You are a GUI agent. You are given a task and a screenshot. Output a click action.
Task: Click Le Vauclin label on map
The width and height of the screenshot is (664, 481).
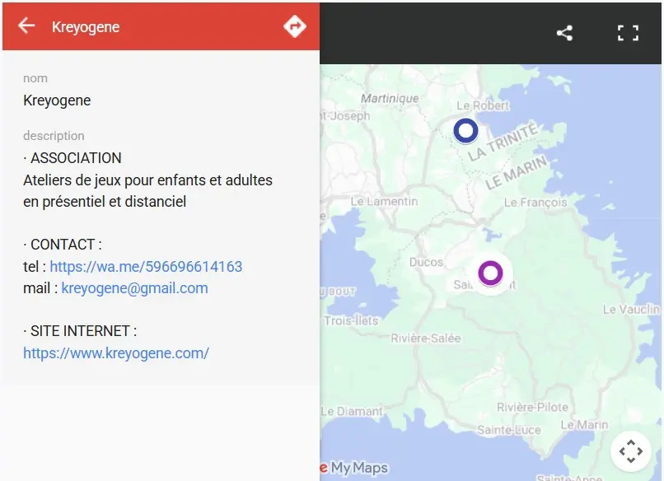coord(631,310)
